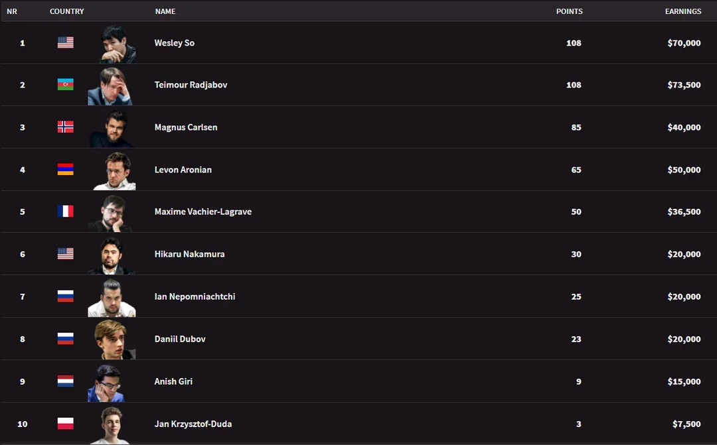Image resolution: width=717 pixels, height=445 pixels.
Task: Sort table by the EARNINGS column header
Action: point(683,11)
